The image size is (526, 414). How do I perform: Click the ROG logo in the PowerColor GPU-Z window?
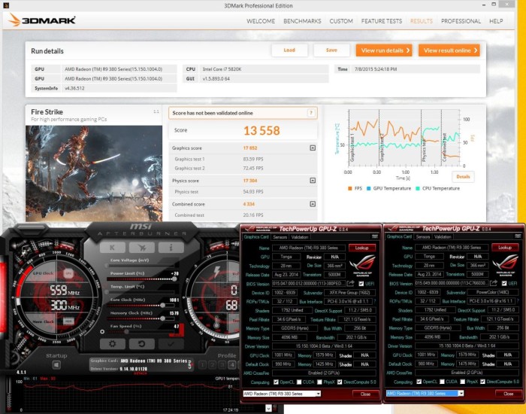click(505, 264)
